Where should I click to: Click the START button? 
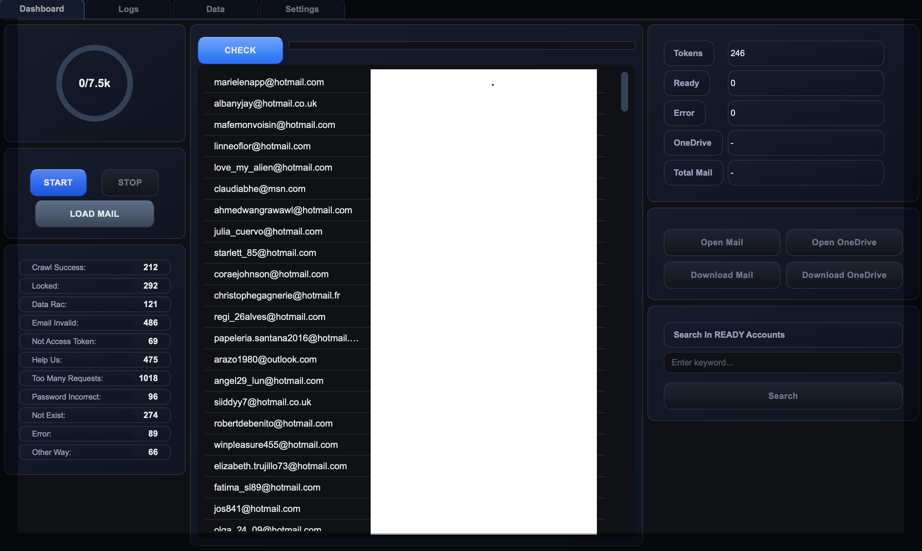point(58,182)
